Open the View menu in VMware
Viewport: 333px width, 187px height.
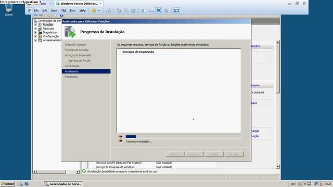[54, 10]
